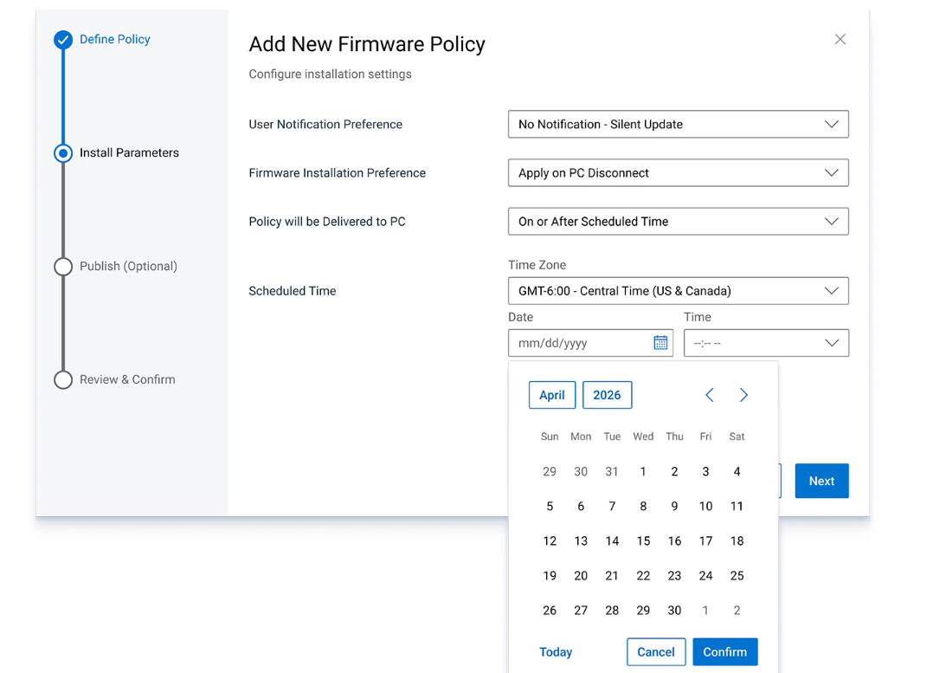Open the Policy will be Delivered dropdown

coord(678,222)
